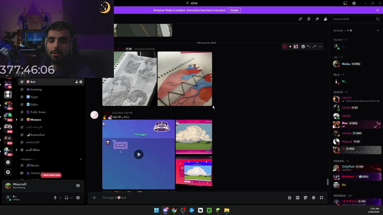
Task: Select the Typo channel
Action: 51,97
